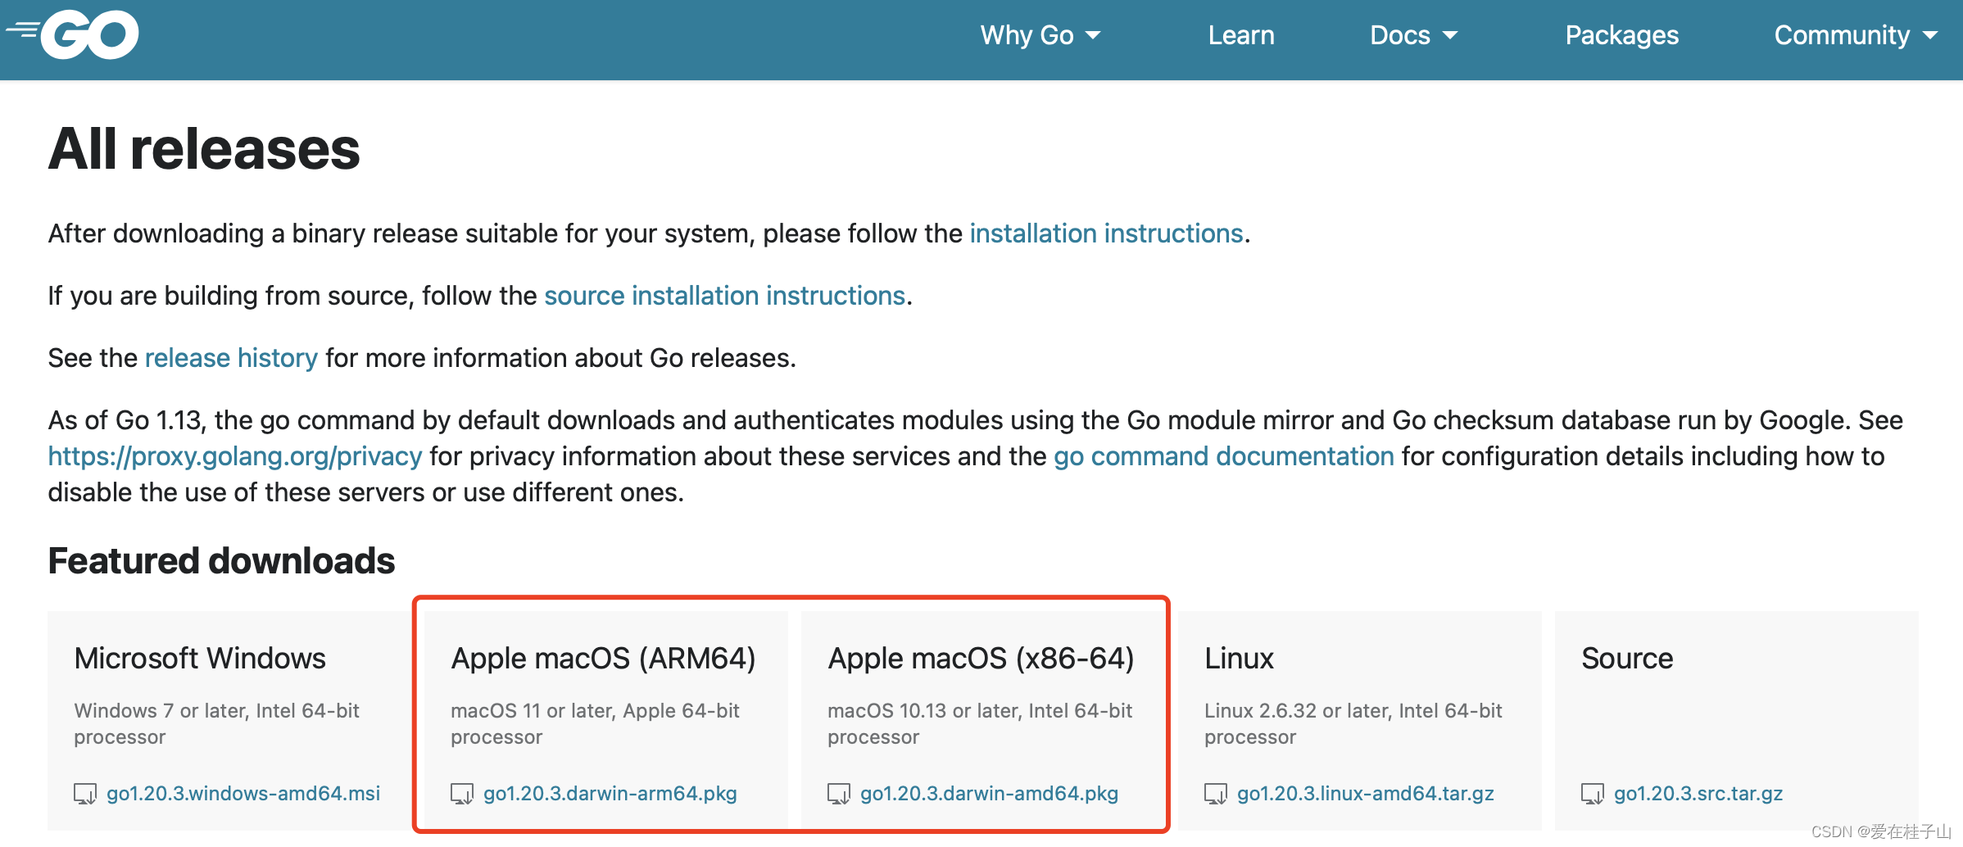Click the Linux card title
This screenshot has height=847, width=1963.
click(x=1239, y=659)
